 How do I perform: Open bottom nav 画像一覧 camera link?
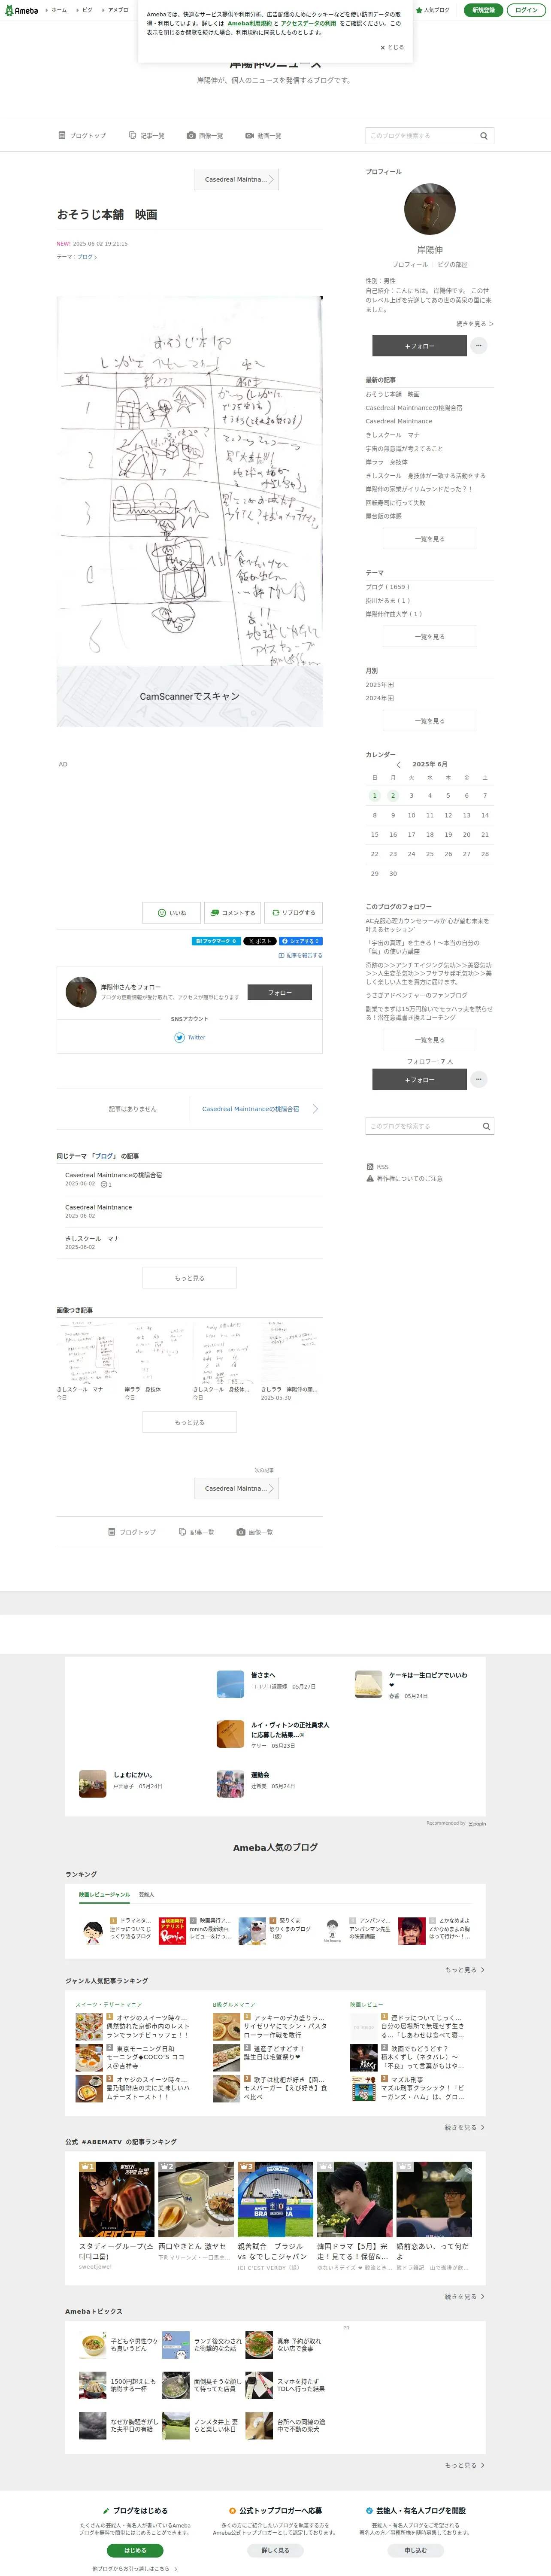[x=255, y=1532]
